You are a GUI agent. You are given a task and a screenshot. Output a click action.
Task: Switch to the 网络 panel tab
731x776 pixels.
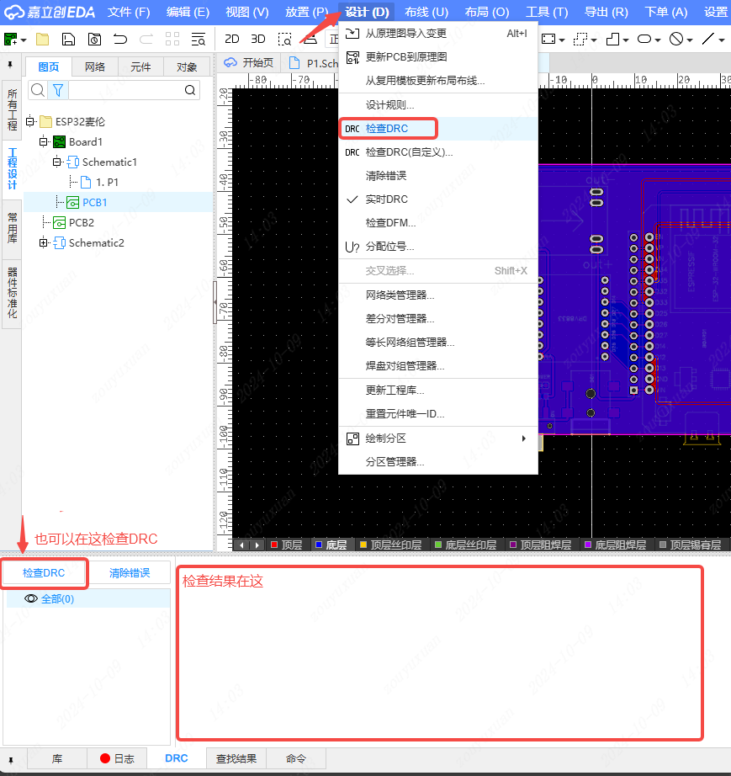tap(94, 66)
